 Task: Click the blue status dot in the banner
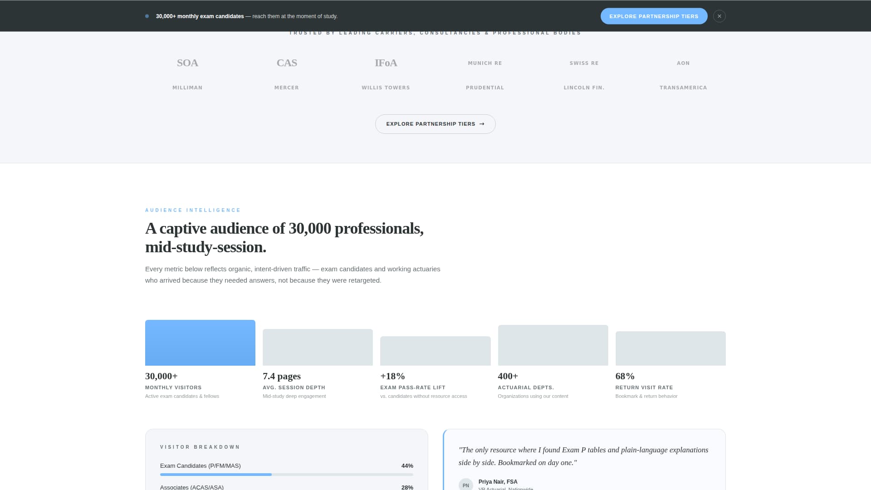coord(147,16)
